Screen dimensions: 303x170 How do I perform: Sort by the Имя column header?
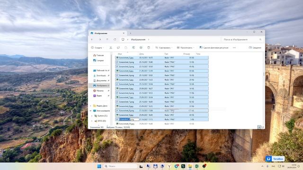tap(120, 54)
